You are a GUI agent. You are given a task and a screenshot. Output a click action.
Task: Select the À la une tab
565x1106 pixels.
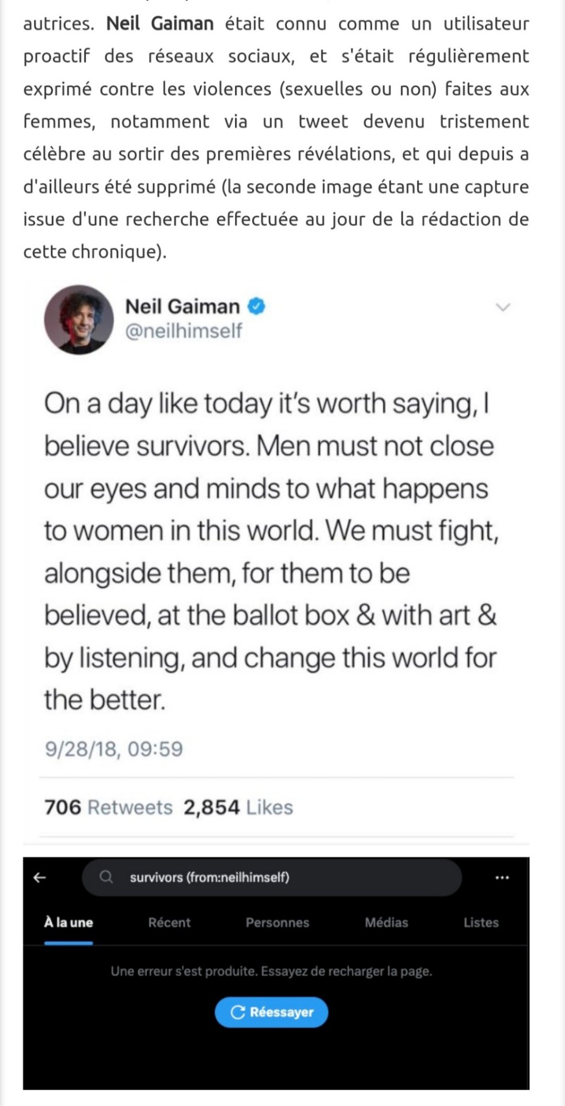pyautogui.click(x=69, y=922)
